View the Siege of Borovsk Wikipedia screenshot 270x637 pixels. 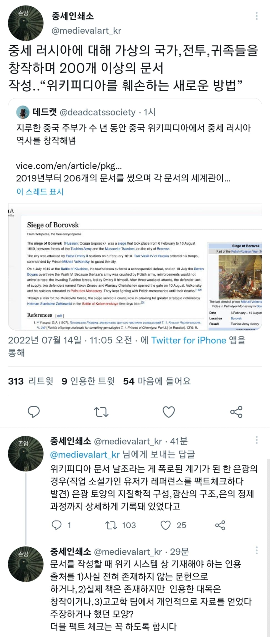click(x=135, y=267)
